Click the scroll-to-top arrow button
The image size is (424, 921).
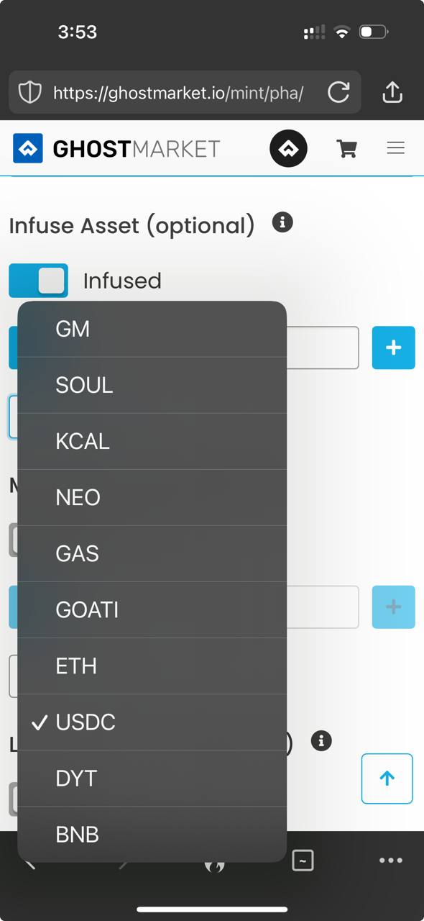(387, 779)
